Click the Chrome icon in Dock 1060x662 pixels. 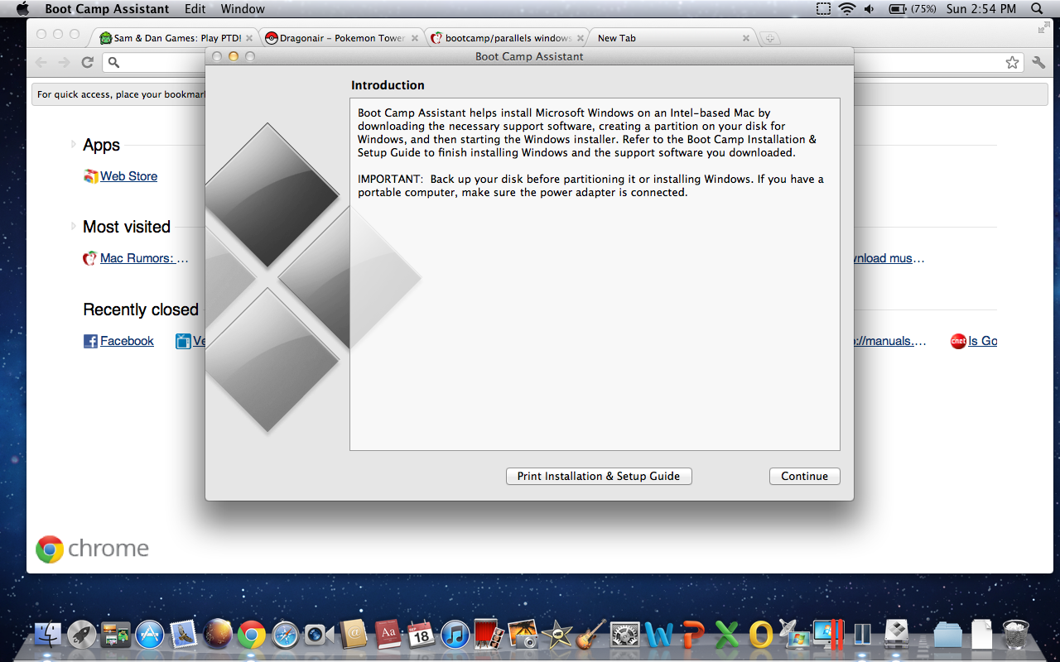(x=252, y=635)
